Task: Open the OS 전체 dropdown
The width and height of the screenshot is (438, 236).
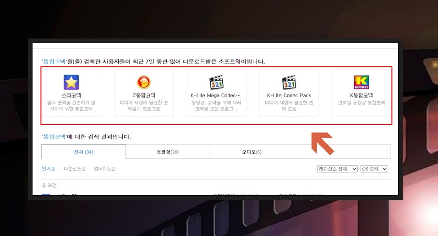Action: click(x=374, y=169)
